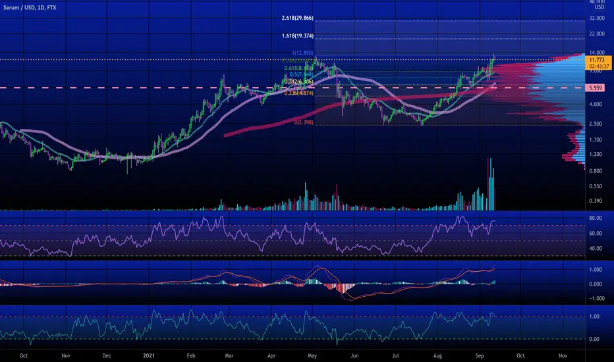Screen dimensions: 614x362
Task: Click the Jun label on the time axis
Action: (x=354, y=355)
